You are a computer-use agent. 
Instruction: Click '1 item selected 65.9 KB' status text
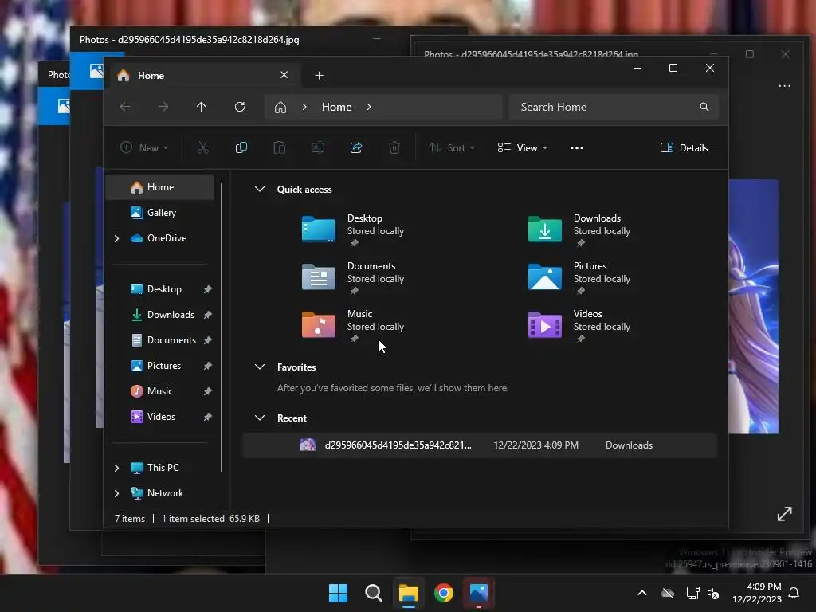[x=210, y=519]
